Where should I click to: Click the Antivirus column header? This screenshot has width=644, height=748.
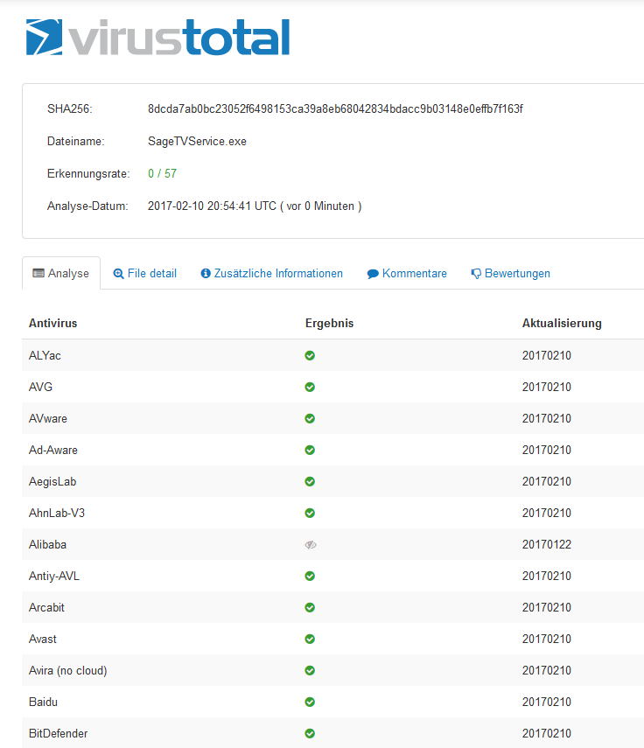[53, 323]
